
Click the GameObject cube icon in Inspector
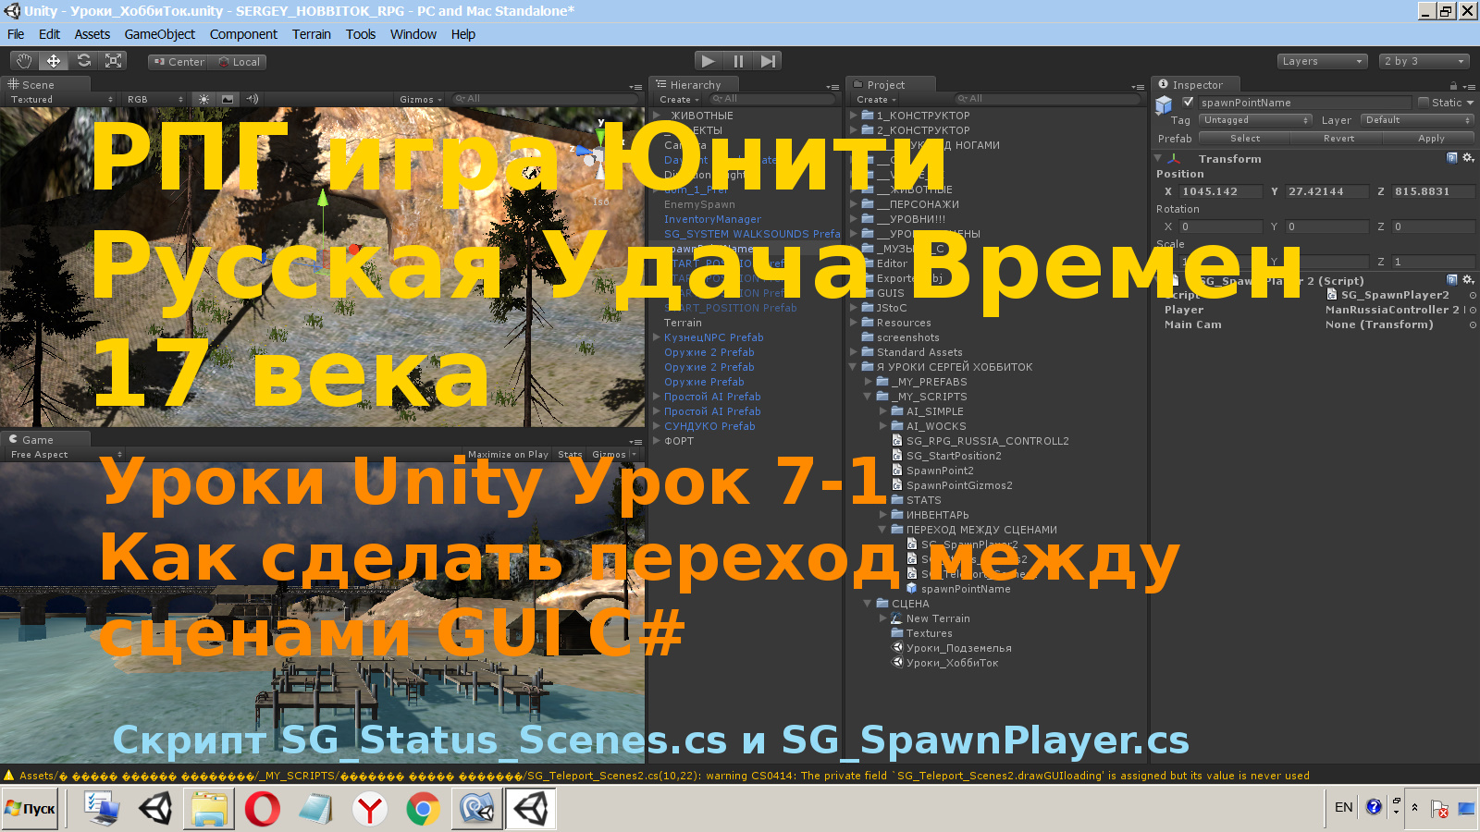click(x=1164, y=105)
